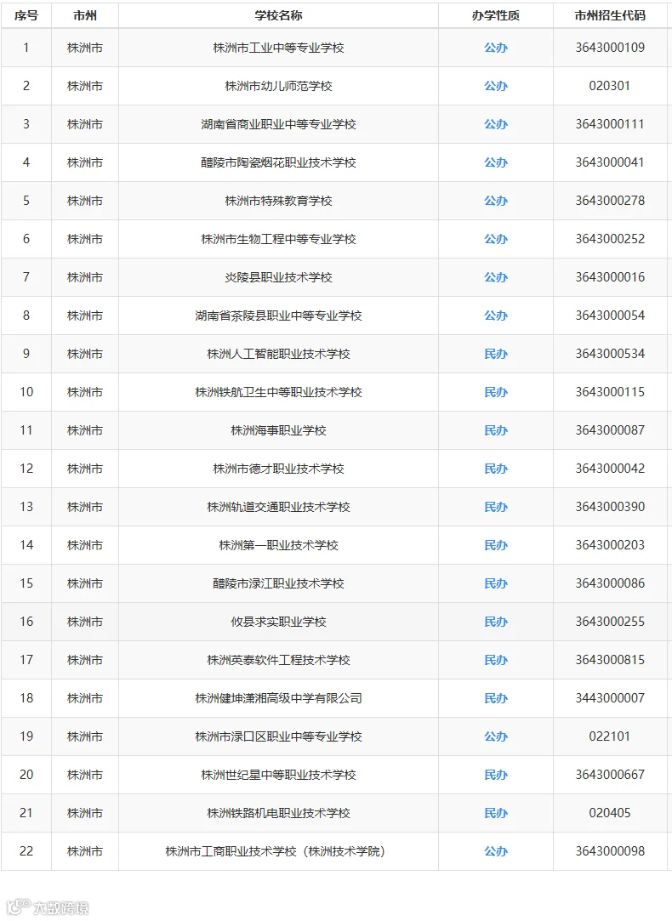Select enrollment code 3443000007
The width and height of the screenshot is (672, 921).
[610, 698]
